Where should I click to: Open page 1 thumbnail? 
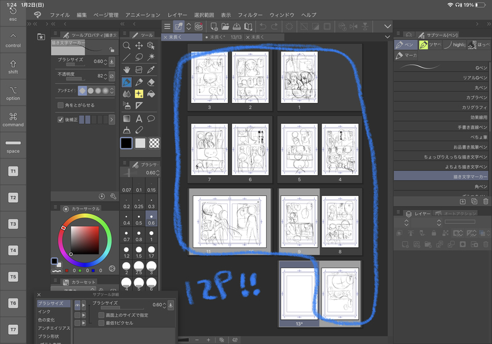coord(299,77)
